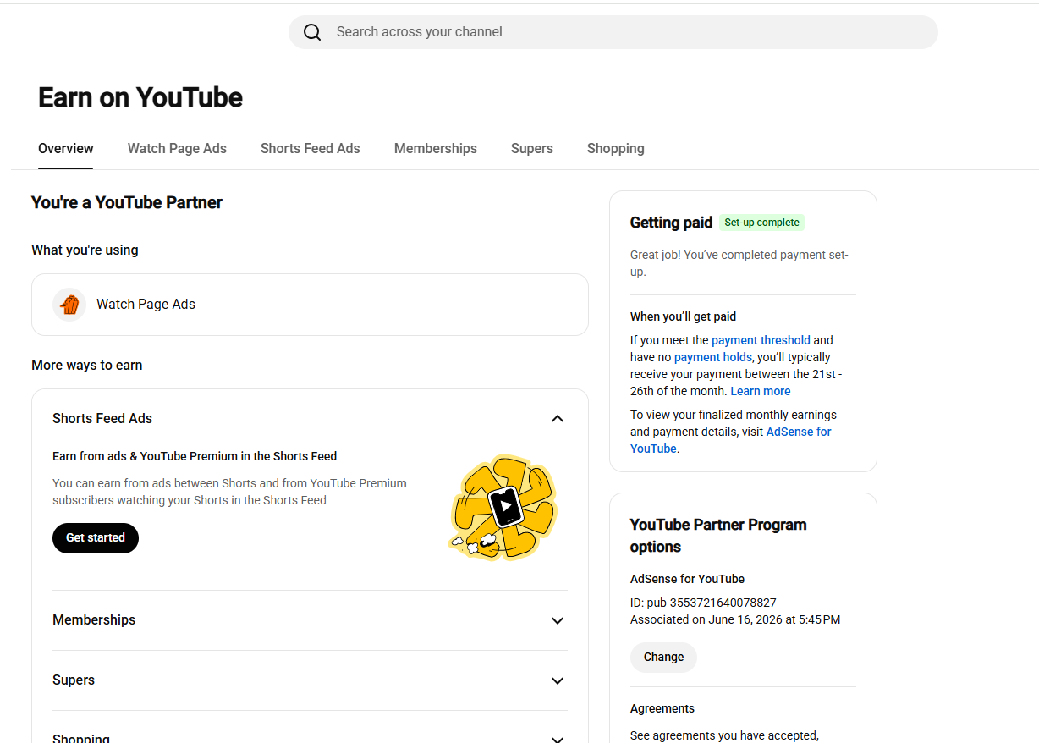Open the payment threshold link
Screen dimensions: 1039x743
[761, 340]
